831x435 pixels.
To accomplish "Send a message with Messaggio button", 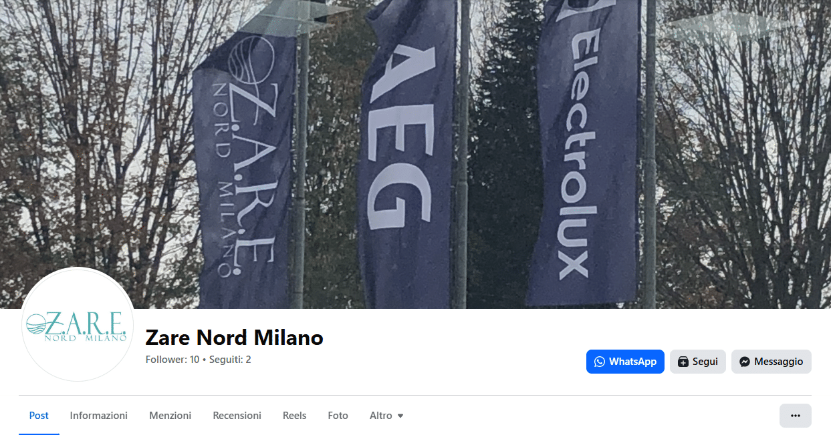I will 771,362.
